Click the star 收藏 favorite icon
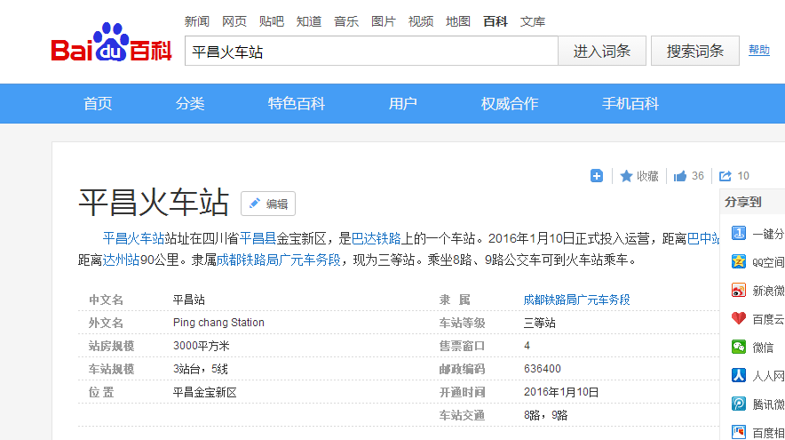The image size is (785, 440). (626, 176)
